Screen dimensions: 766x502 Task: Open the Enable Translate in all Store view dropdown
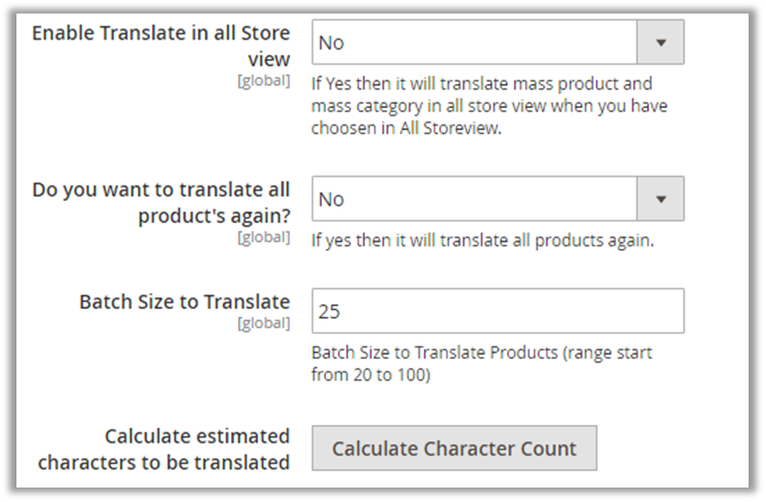[474, 42]
